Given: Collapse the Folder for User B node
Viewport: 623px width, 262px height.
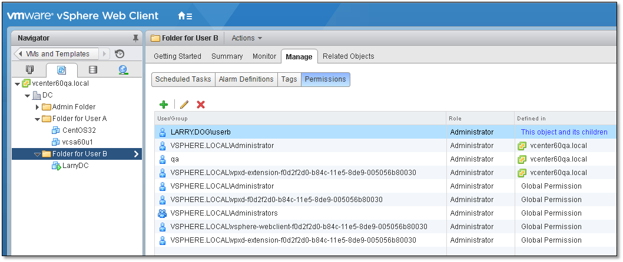Looking at the screenshot, I should point(37,154).
